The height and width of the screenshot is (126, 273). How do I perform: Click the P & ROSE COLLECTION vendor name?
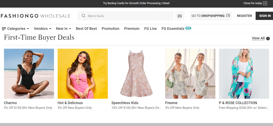(x=238, y=103)
